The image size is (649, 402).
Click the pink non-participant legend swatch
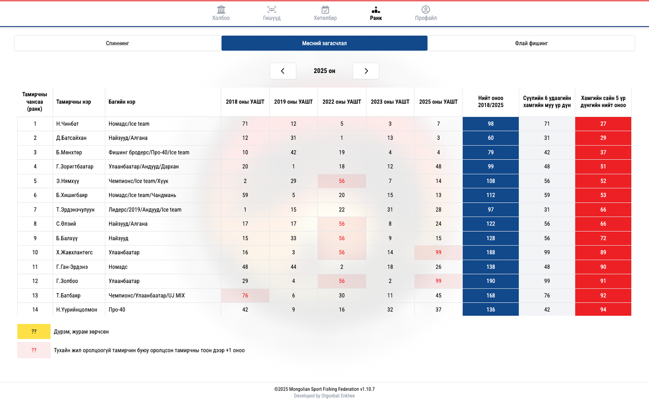tap(34, 350)
